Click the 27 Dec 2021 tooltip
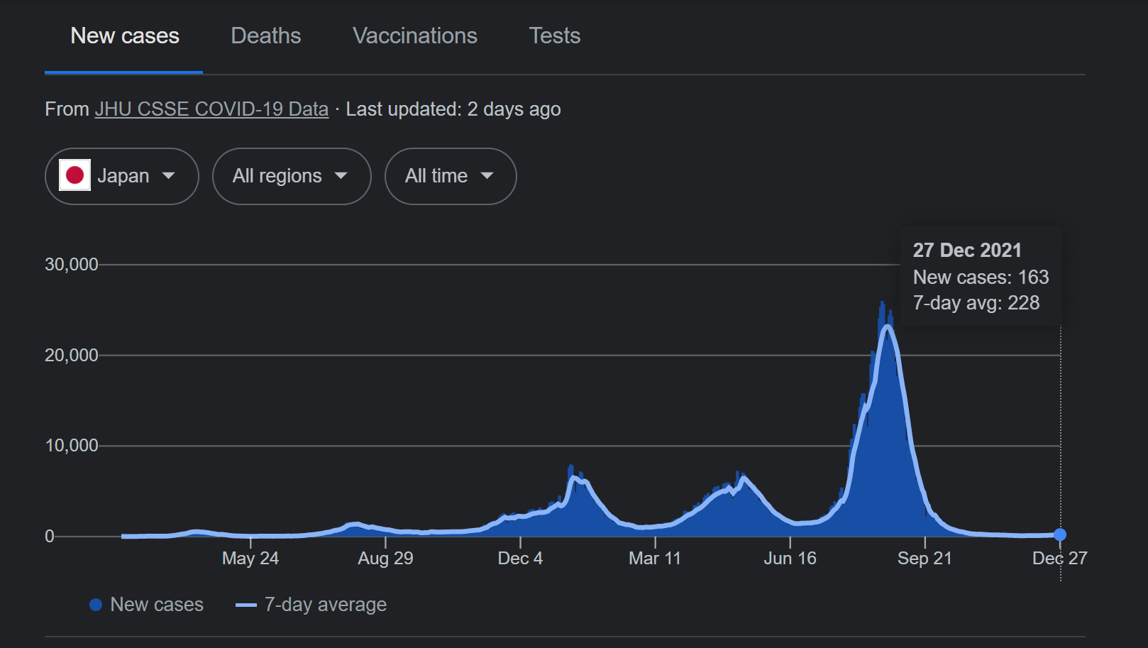This screenshot has height=648, width=1148. 981,276
